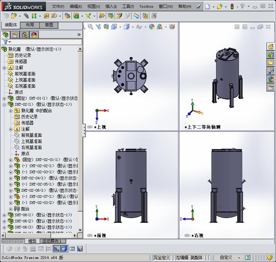Click the traffic light Rebuild icon
This screenshot has height=262, width=276.
pyautogui.click(x=232, y=6)
